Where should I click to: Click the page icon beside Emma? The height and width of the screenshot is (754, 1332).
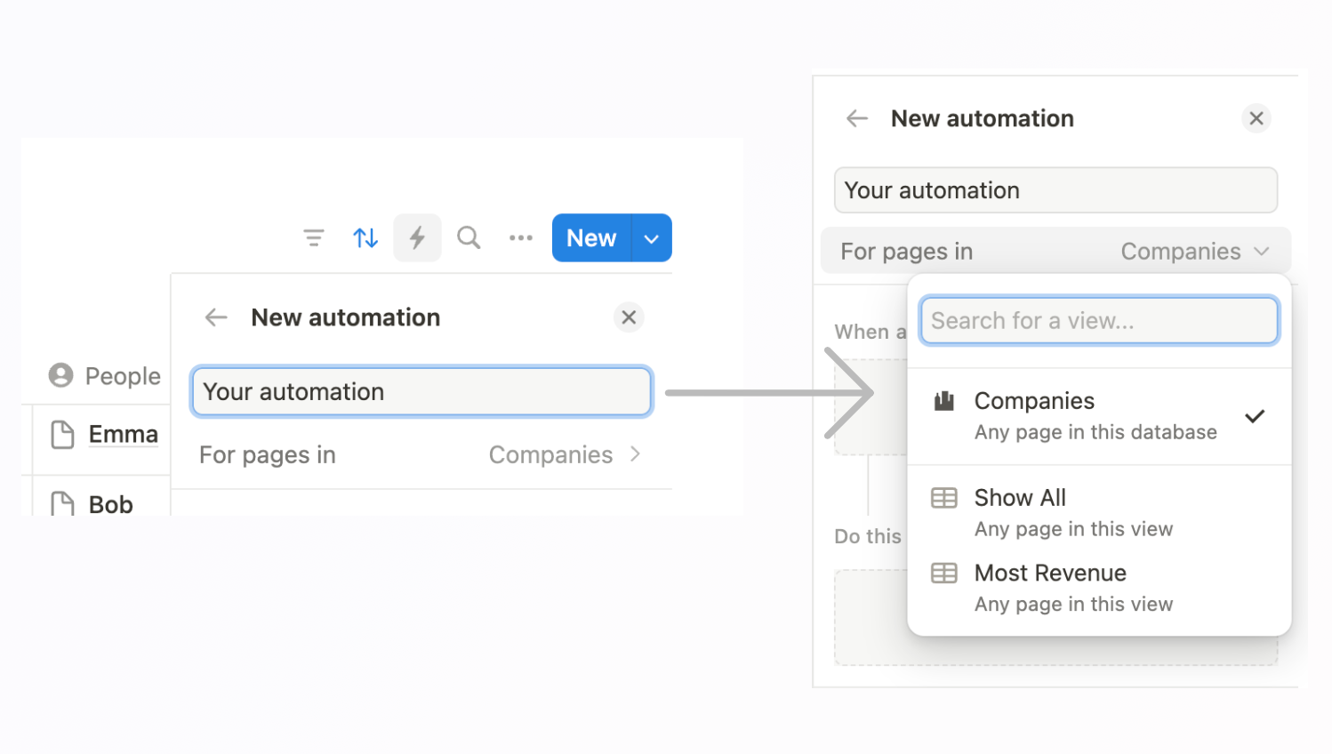tap(62, 435)
